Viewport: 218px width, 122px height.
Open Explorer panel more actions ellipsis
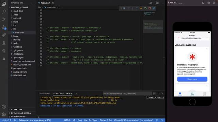pos(32,3)
